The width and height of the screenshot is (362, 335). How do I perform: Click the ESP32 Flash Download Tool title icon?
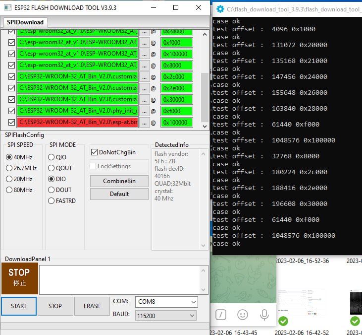point(7,7)
